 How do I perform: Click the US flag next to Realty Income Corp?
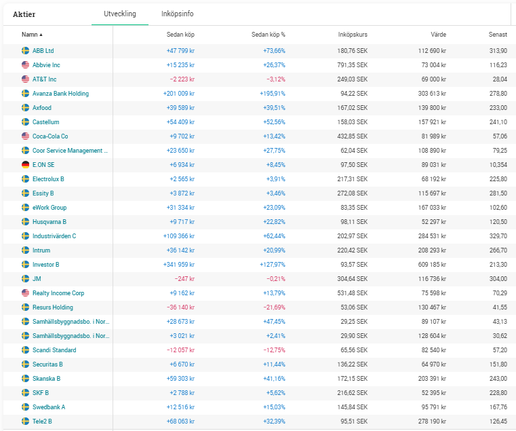25,293
